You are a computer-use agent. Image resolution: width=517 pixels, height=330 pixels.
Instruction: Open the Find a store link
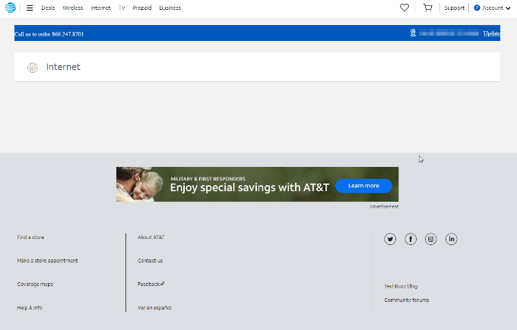pyautogui.click(x=30, y=237)
